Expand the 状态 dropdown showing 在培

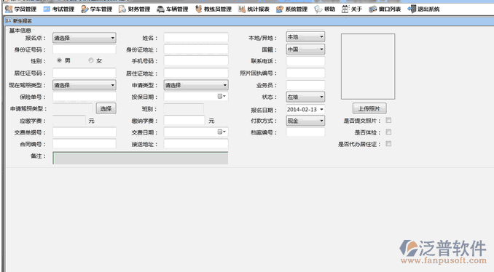click(x=305, y=97)
